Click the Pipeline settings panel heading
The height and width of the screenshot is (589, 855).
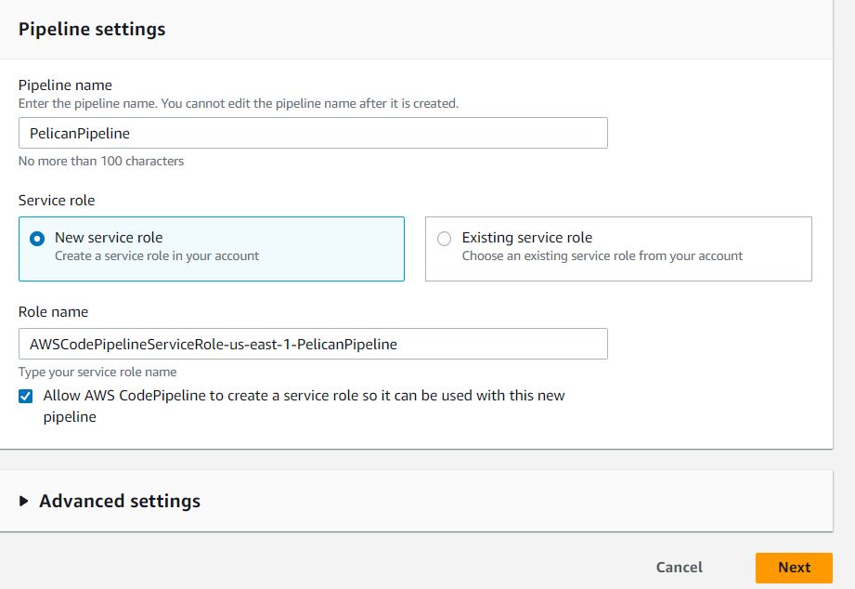click(x=92, y=29)
